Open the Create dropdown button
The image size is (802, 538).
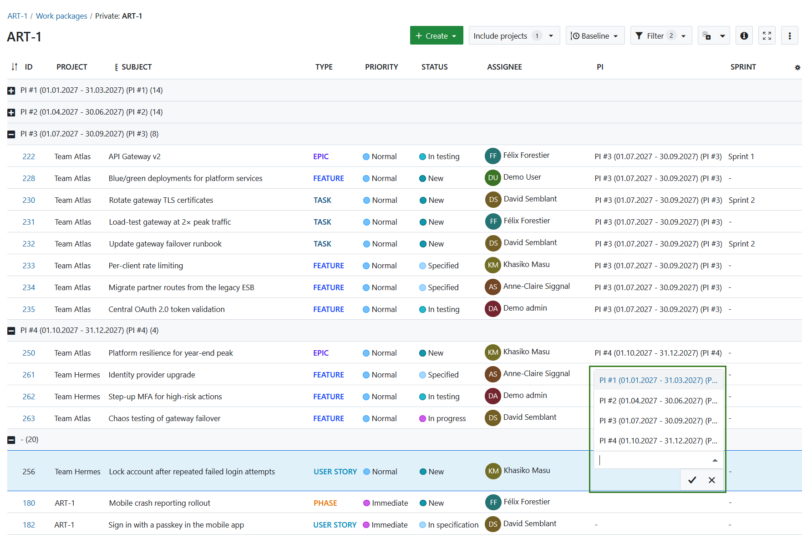click(437, 35)
